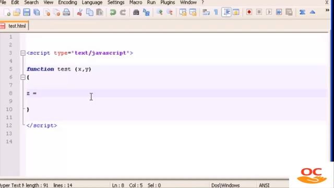Toggle synchronized horizontal scrolling icon
The height and width of the screenshot is (188, 334).
(x=193, y=13)
